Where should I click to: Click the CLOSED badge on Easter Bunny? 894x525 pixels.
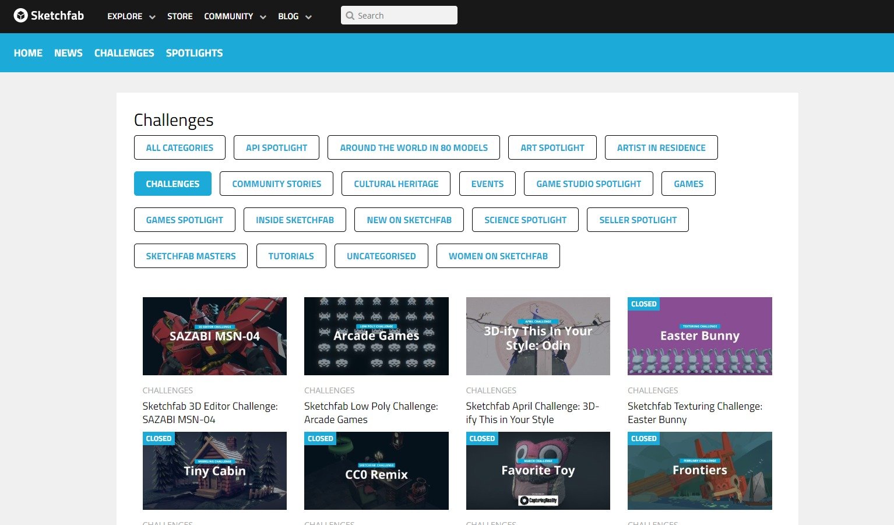(643, 304)
